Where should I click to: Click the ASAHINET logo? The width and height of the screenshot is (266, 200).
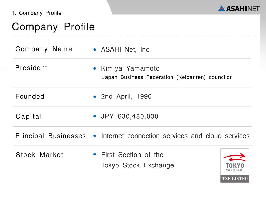coord(239,8)
